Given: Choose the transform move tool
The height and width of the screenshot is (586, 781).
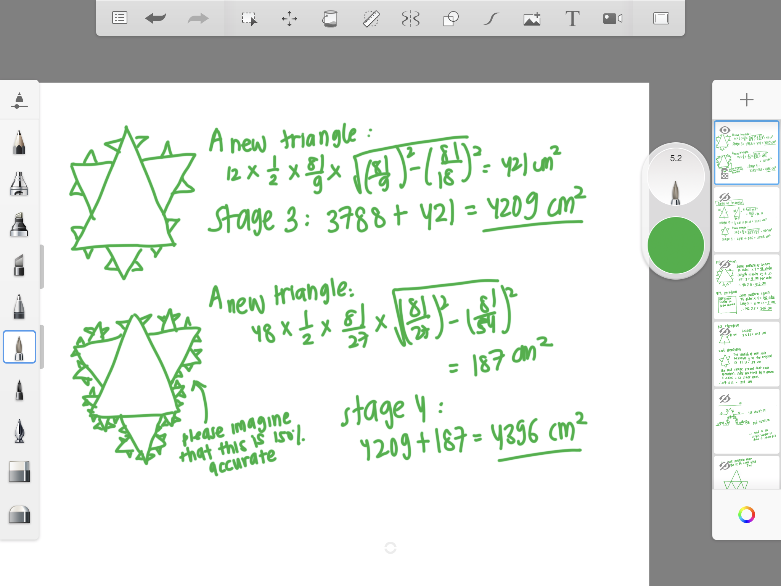Looking at the screenshot, I should point(289,18).
